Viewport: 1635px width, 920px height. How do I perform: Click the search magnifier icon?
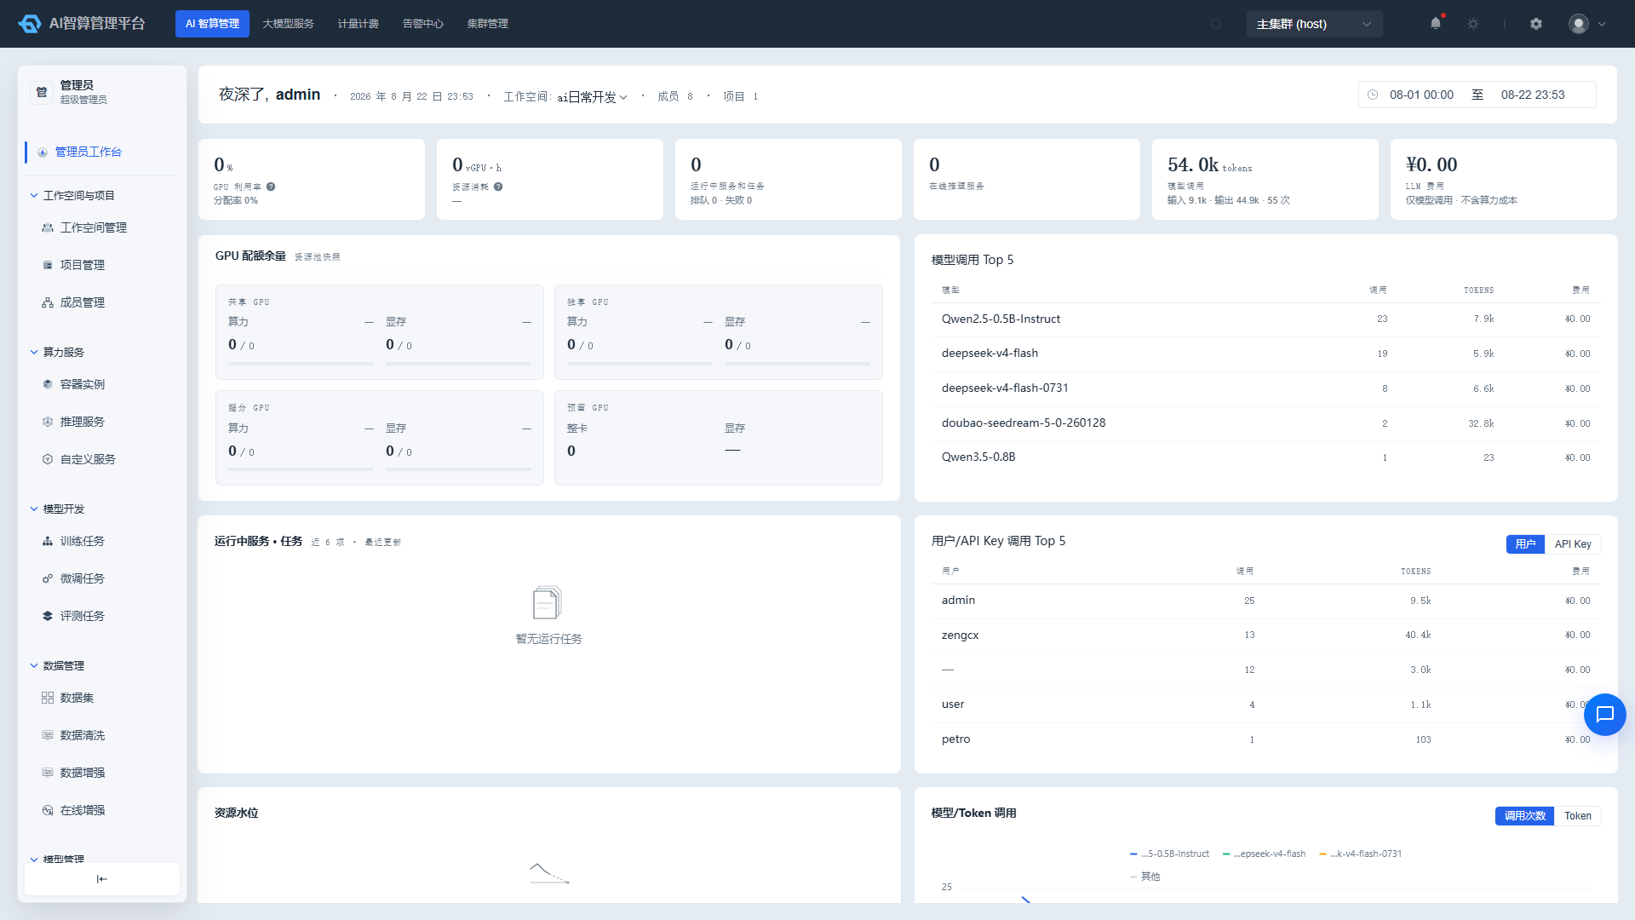click(1216, 24)
